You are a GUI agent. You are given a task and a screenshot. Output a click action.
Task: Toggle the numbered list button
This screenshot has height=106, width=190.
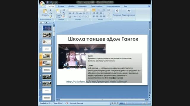[99, 10]
